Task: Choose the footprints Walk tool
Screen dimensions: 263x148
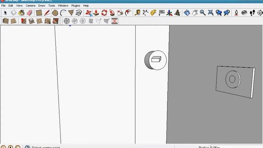Action: click(x=252, y=13)
